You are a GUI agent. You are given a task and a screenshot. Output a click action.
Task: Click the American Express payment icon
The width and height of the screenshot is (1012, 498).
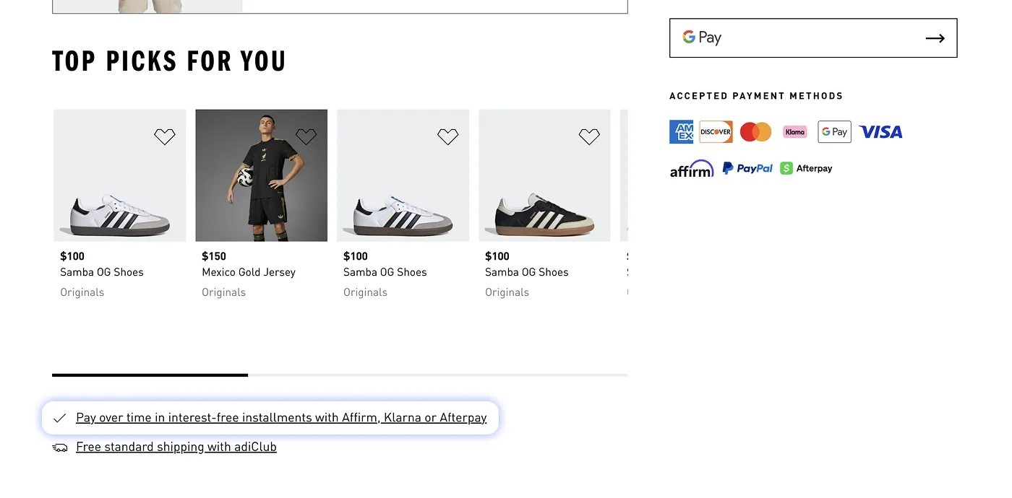click(681, 131)
